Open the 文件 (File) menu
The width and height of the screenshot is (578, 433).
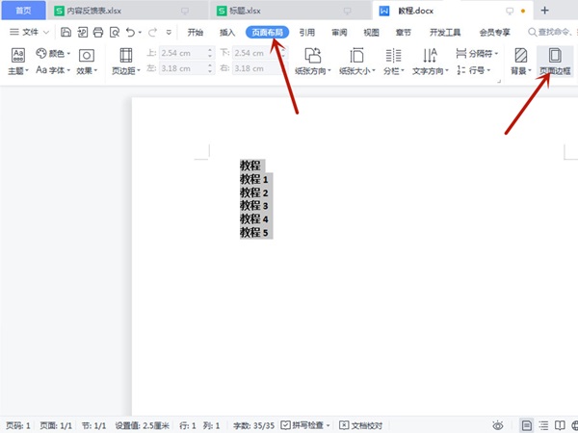pyautogui.click(x=29, y=32)
